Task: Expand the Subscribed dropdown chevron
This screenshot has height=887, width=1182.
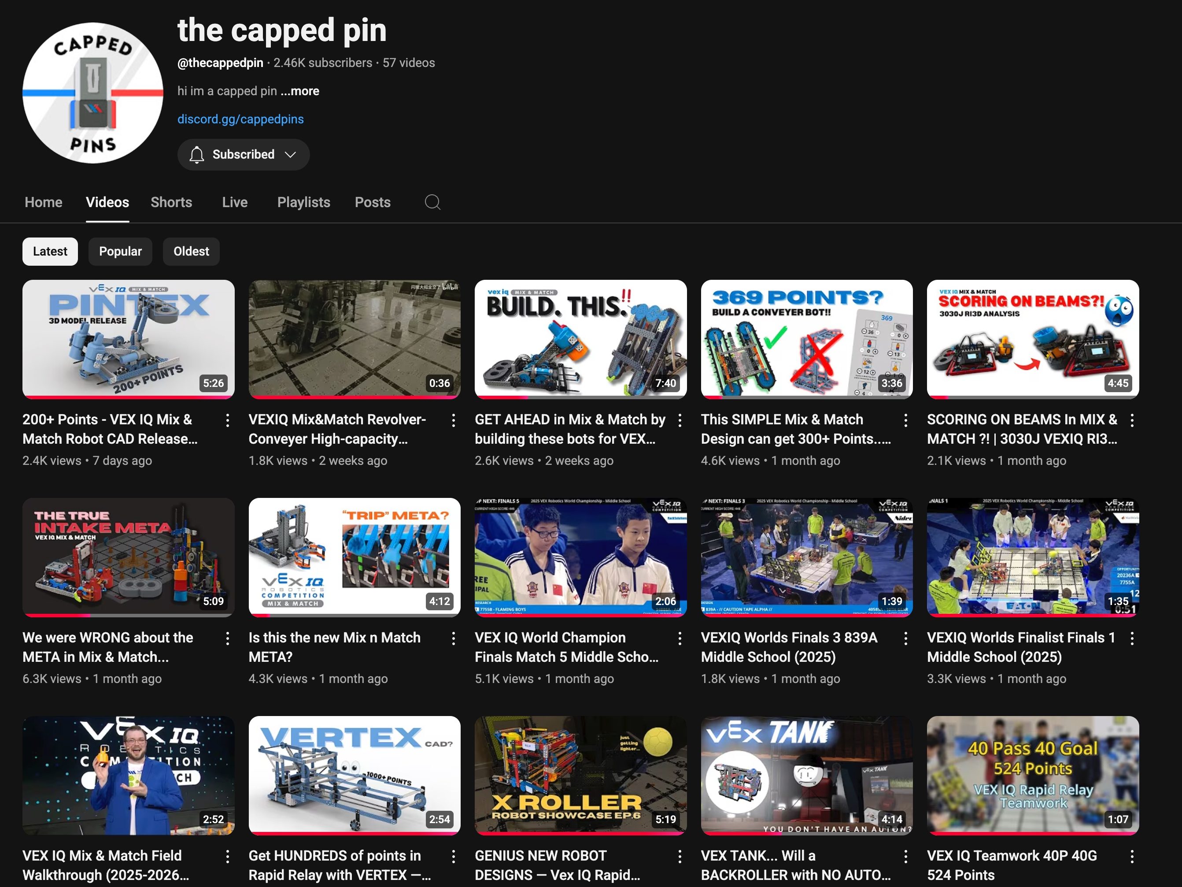Action: click(x=290, y=155)
